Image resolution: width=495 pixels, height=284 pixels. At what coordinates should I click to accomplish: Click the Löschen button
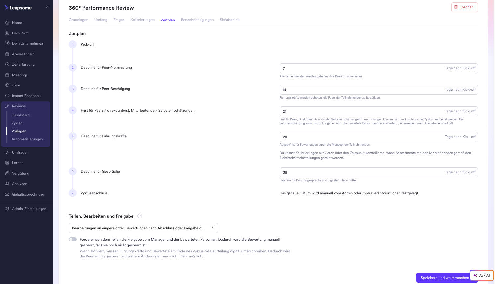point(464,7)
